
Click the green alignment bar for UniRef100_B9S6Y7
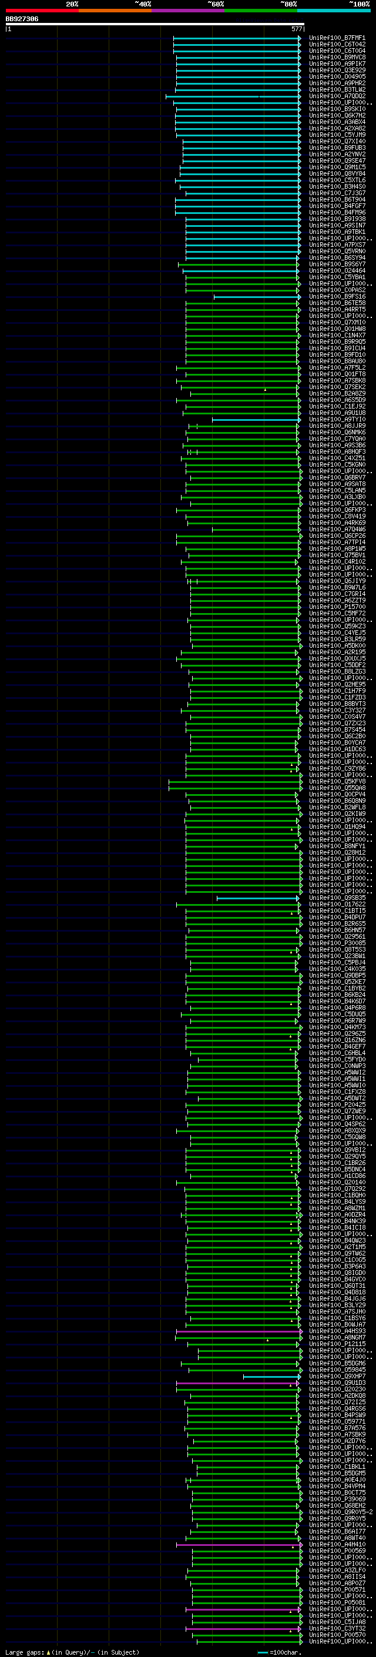point(239,265)
